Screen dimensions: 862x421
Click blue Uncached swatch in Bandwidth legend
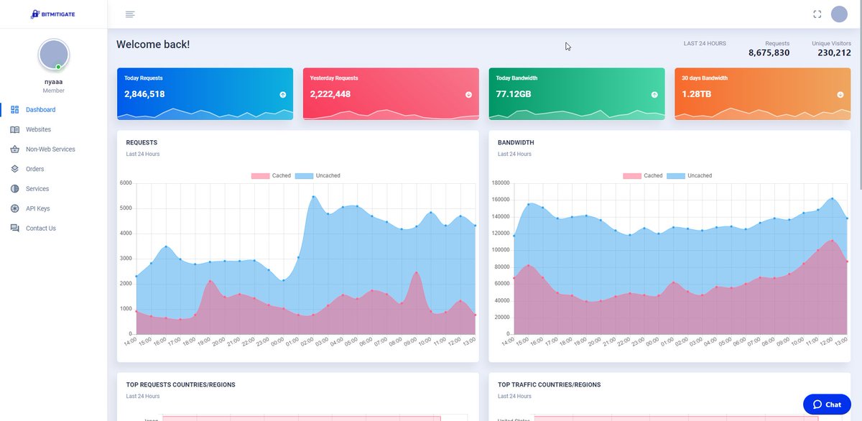click(676, 175)
